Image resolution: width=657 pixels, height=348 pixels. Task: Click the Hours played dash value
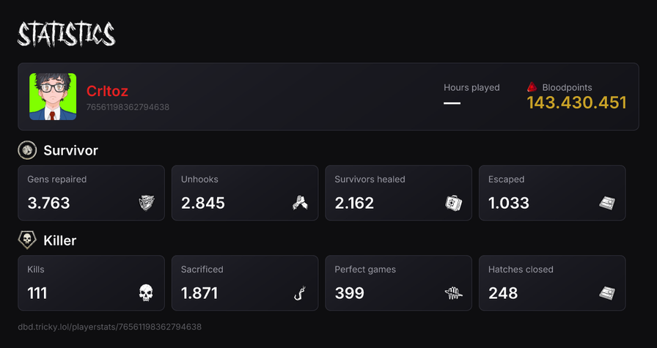452,103
